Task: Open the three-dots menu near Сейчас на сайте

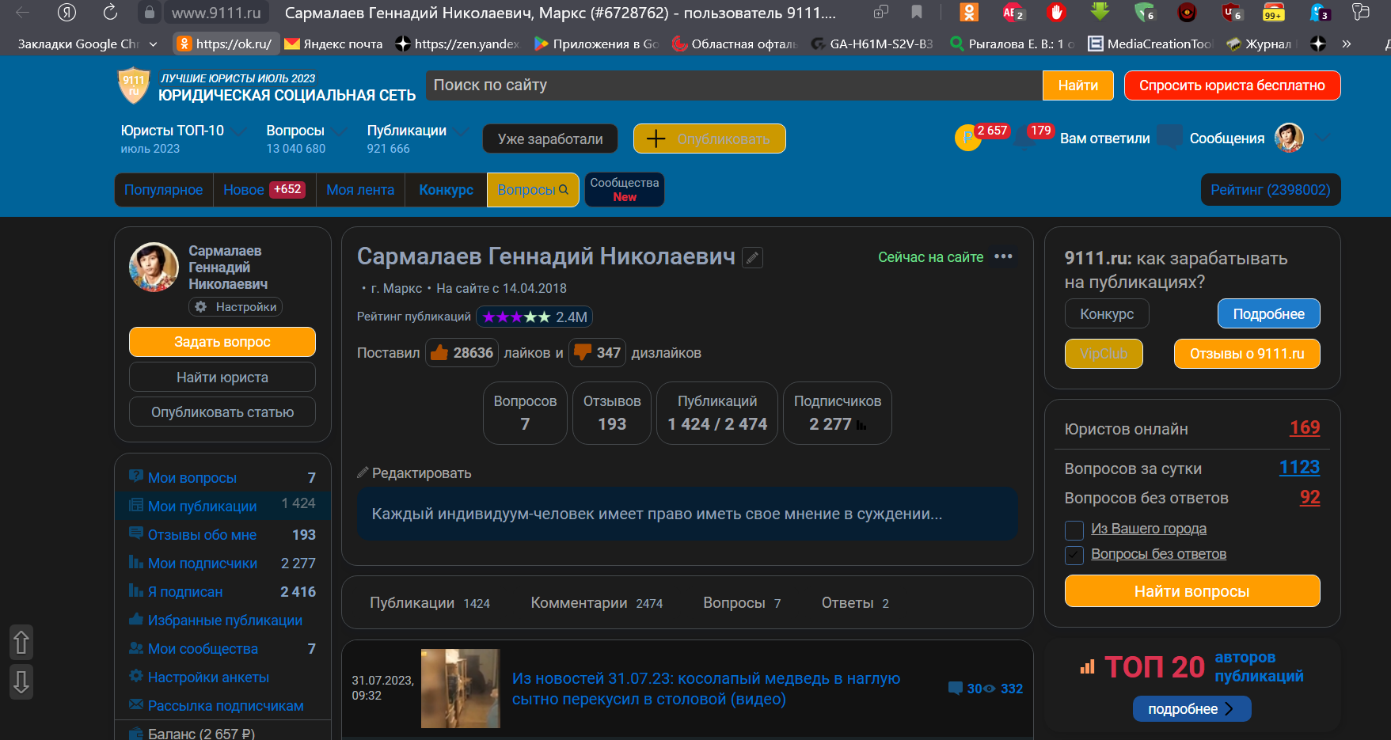Action: [1005, 256]
